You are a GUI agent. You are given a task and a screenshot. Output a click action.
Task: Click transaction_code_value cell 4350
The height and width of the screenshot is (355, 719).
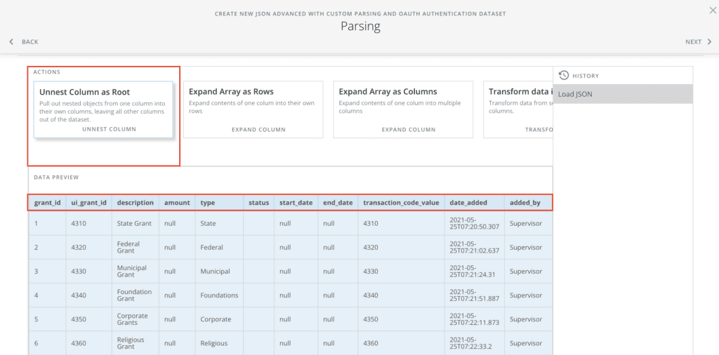point(401,319)
